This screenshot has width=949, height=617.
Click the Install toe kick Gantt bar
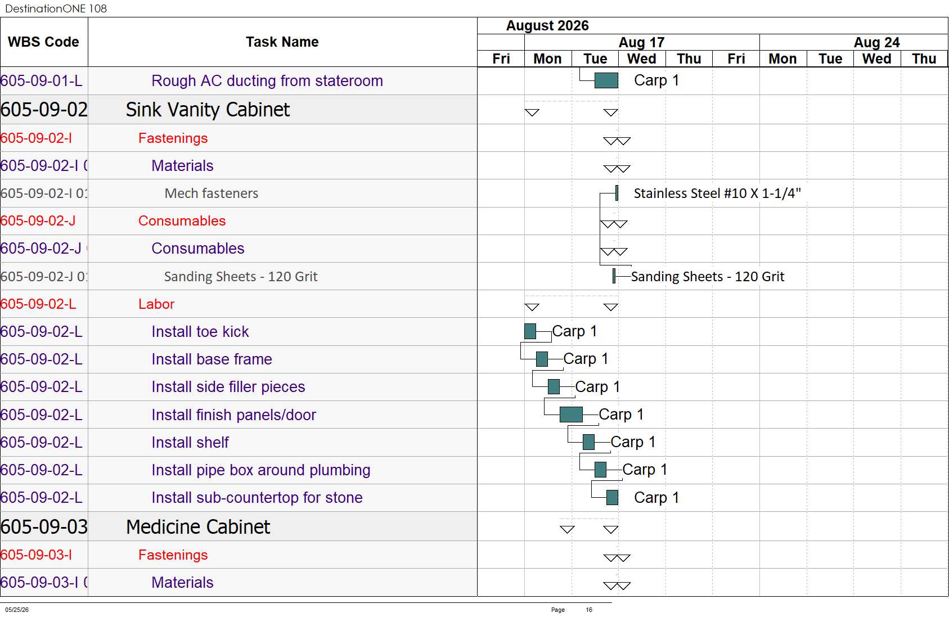pyautogui.click(x=530, y=331)
